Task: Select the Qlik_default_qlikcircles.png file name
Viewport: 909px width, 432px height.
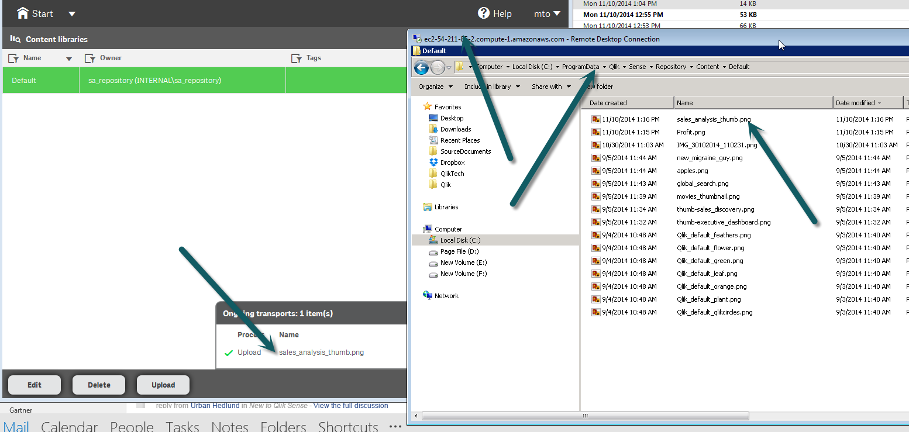Action: coord(715,312)
